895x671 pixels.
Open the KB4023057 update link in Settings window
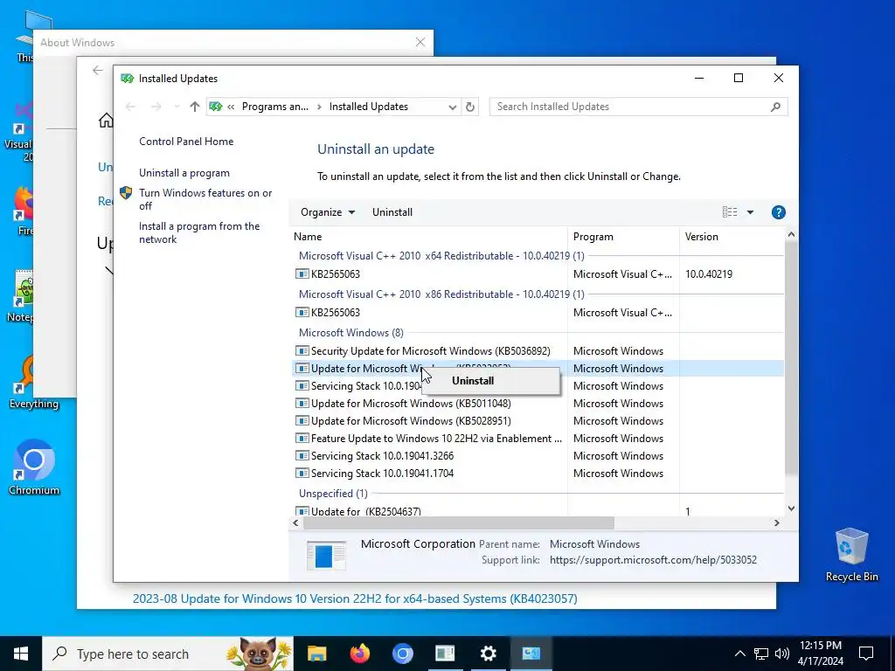tap(355, 599)
